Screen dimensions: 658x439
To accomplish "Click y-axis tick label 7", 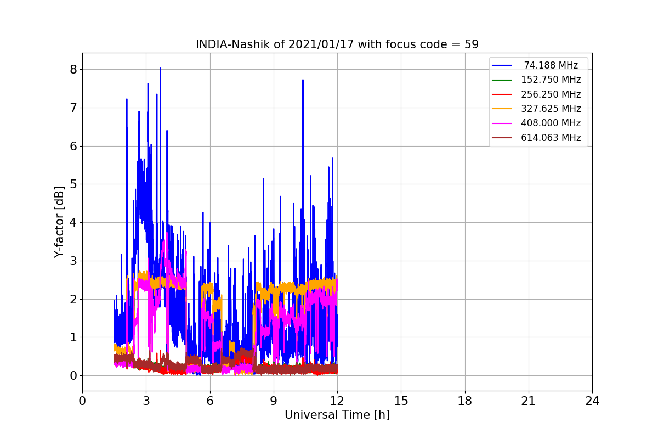I will pos(73,108).
